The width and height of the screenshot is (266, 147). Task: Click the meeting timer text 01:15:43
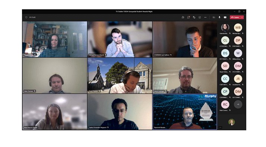tap(32, 17)
